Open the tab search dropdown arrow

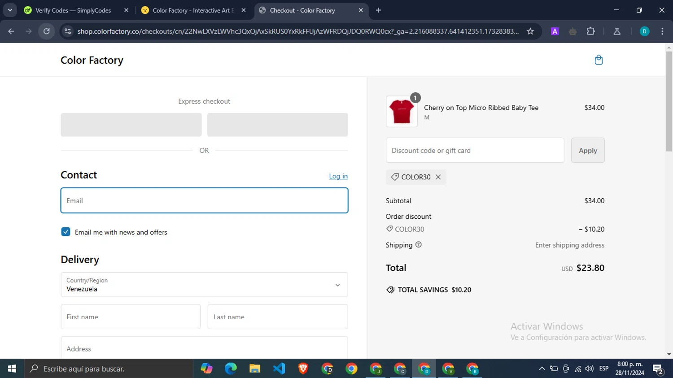(x=10, y=10)
